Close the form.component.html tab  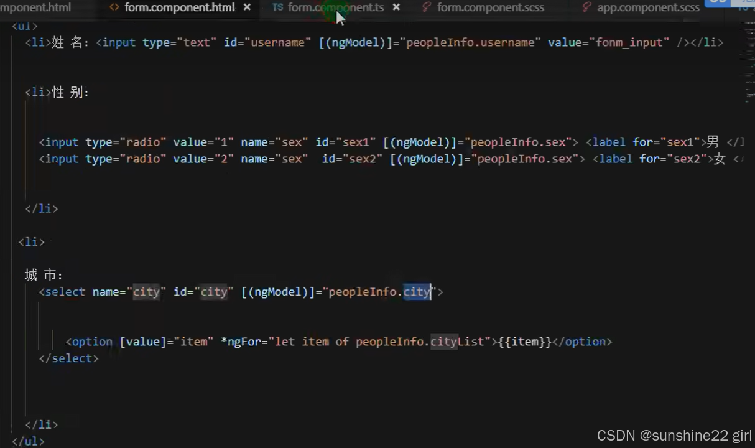247,7
